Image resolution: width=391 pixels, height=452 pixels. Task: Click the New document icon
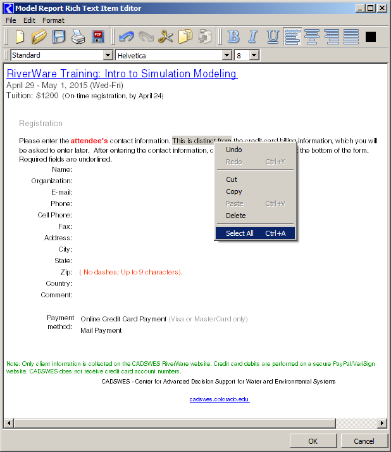[20, 37]
